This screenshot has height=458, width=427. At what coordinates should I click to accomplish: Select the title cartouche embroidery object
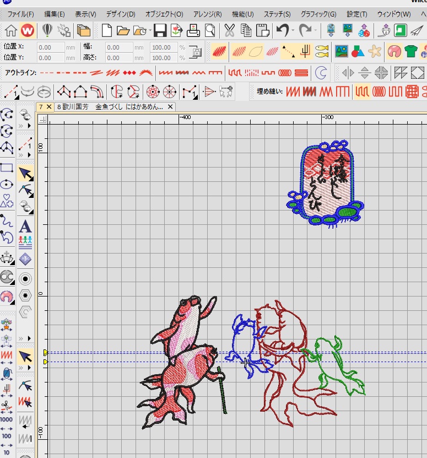[326, 183]
